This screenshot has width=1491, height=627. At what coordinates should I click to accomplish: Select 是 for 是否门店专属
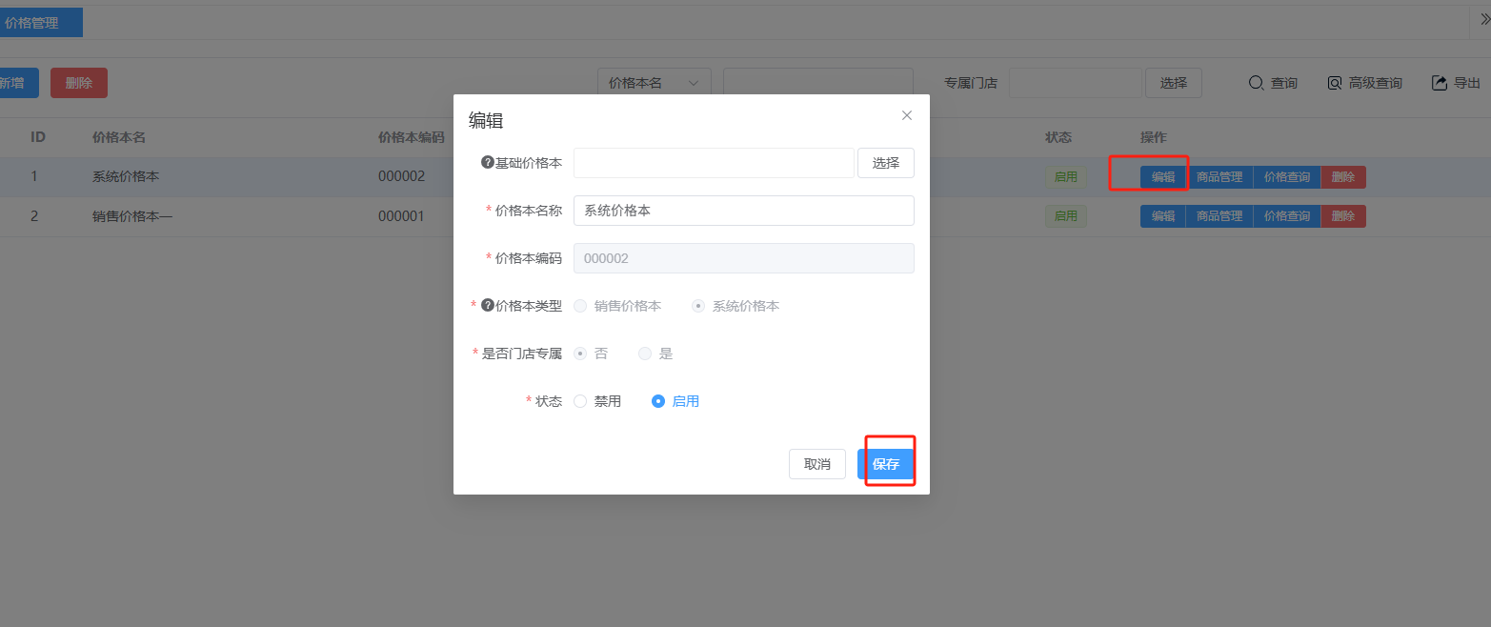tap(645, 354)
